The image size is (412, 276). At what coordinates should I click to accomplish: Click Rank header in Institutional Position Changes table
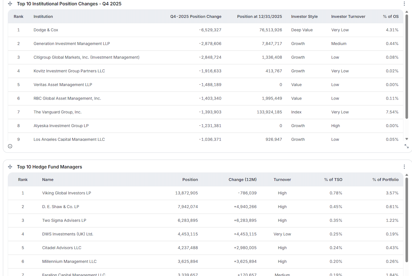coord(18,16)
